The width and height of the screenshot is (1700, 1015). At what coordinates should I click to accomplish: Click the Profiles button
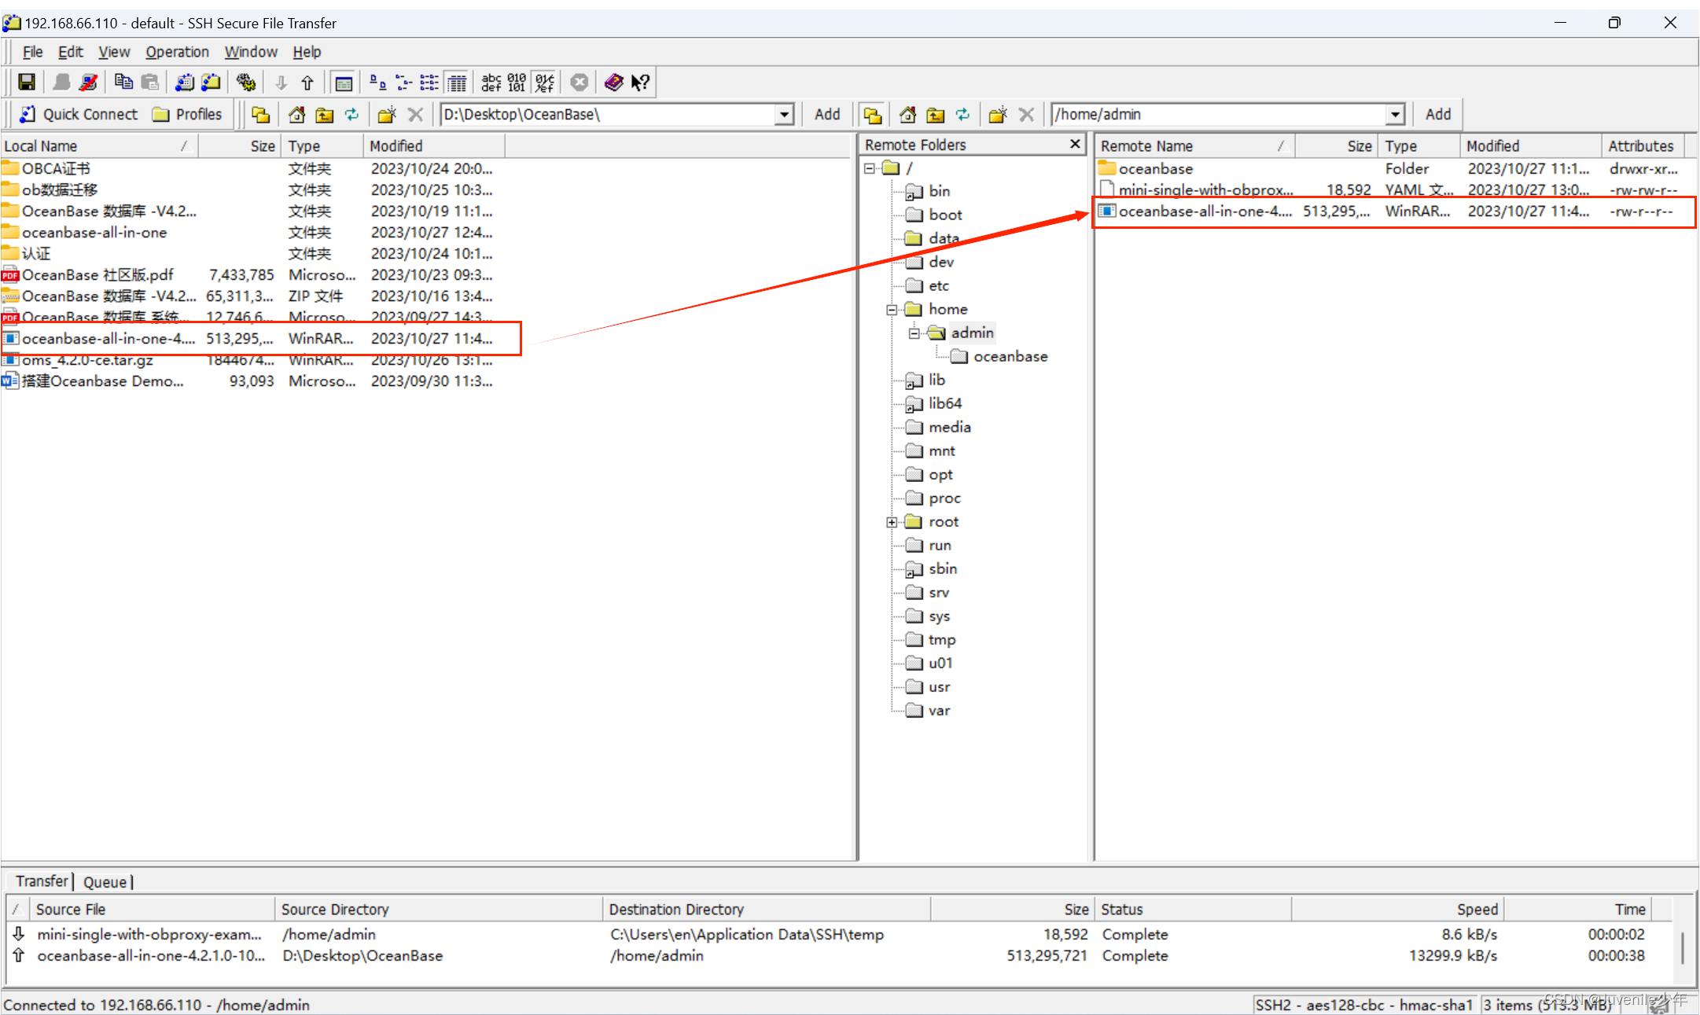[x=188, y=115]
